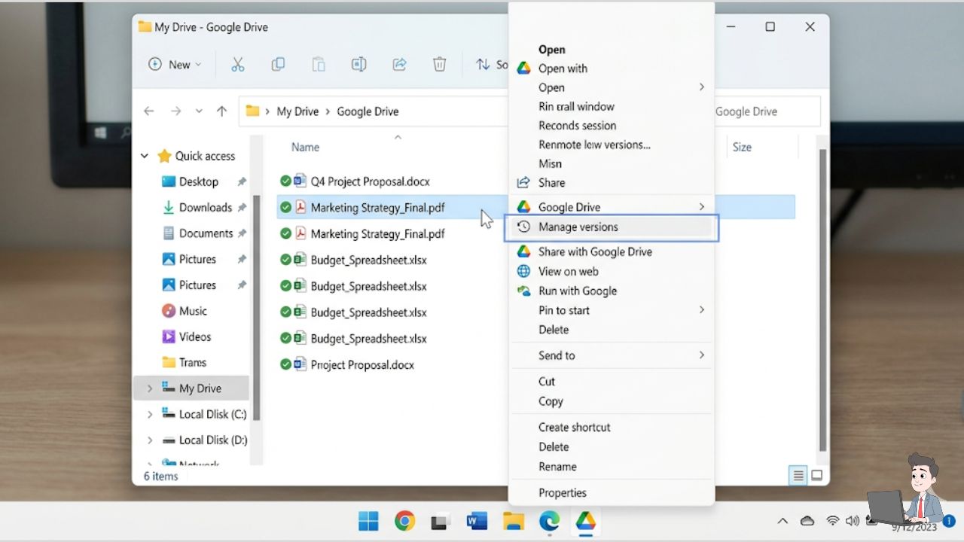Click the navigation pane scrollbar
This screenshot has width=964, height=542.
(256, 307)
